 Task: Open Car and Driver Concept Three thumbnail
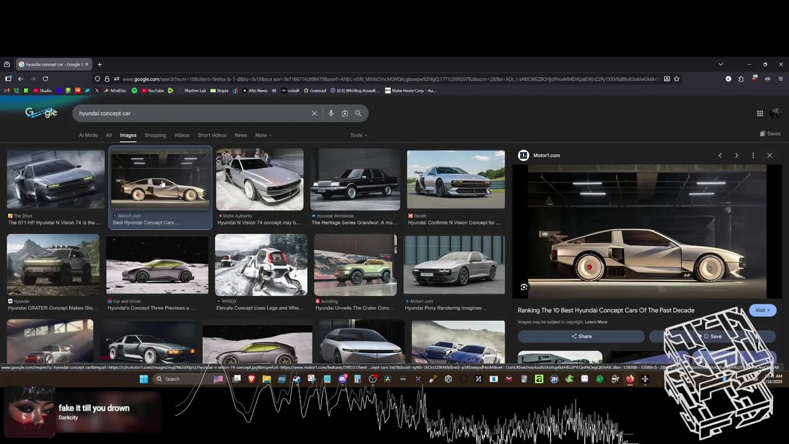pos(157,265)
